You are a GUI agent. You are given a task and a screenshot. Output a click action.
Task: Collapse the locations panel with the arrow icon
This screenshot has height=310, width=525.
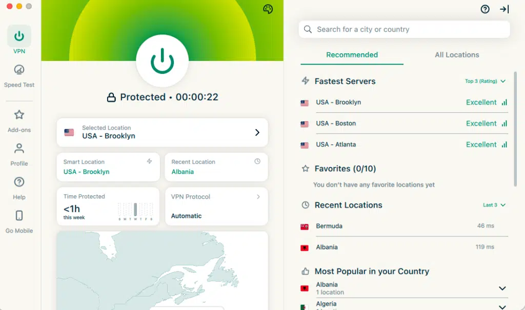504,9
